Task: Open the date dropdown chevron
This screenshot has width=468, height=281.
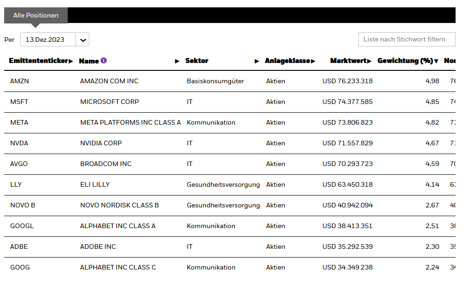Action: tap(83, 40)
